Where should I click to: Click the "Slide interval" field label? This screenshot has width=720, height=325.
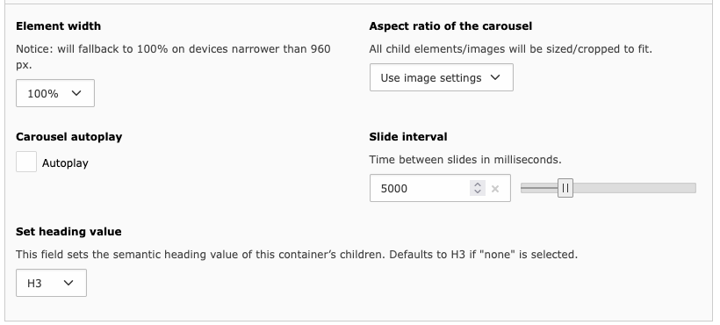(408, 137)
